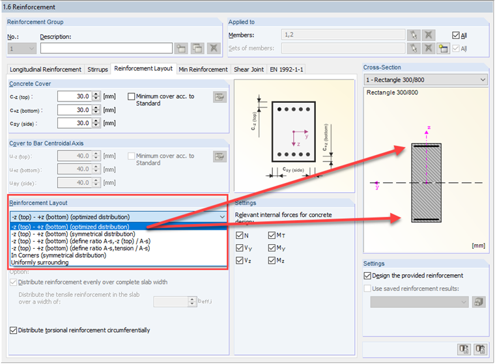Viewport: 495px width, 364px height.
Task: Click the c±y (side) cover value field
Action: (74, 123)
